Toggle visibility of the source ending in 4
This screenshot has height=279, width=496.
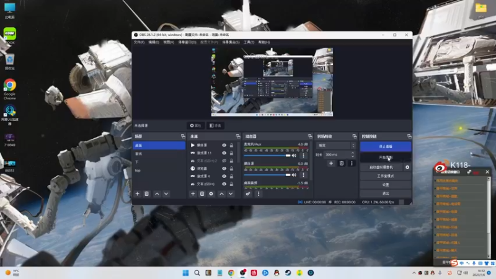224,176
